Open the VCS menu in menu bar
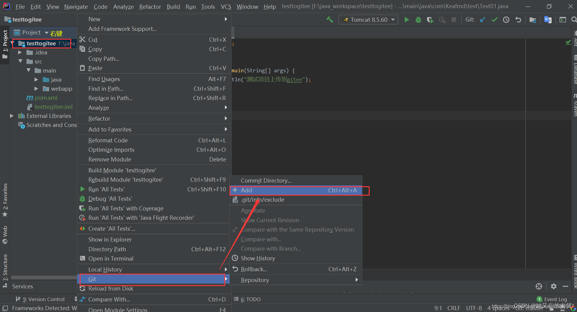The height and width of the screenshot is (312, 577). click(226, 6)
